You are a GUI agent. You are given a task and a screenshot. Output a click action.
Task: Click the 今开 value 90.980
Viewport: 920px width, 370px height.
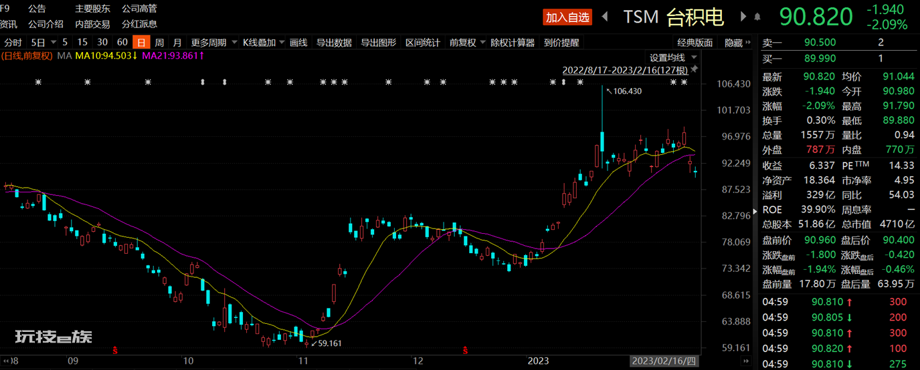point(899,91)
